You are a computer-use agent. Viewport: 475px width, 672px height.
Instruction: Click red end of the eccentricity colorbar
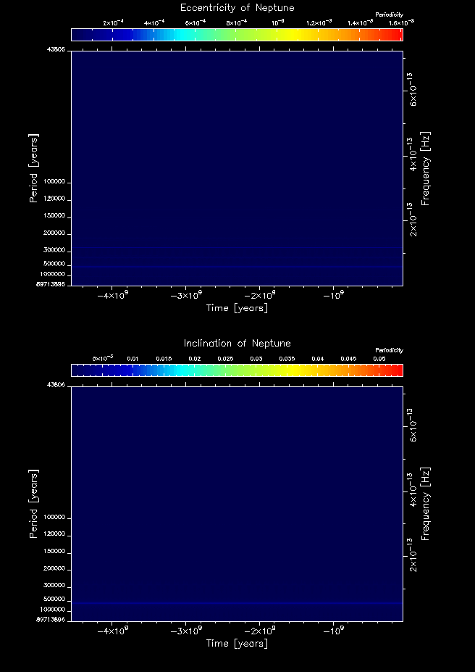click(x=397, y=35)
